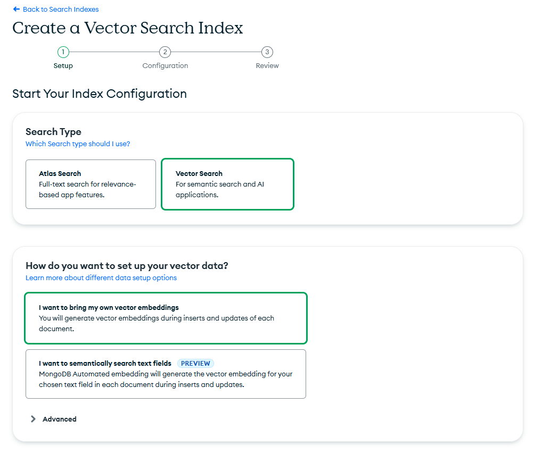Click the "Create a Vector Search Index" heading
This screenshot has height=454, width=534.
tap(128, 28)
